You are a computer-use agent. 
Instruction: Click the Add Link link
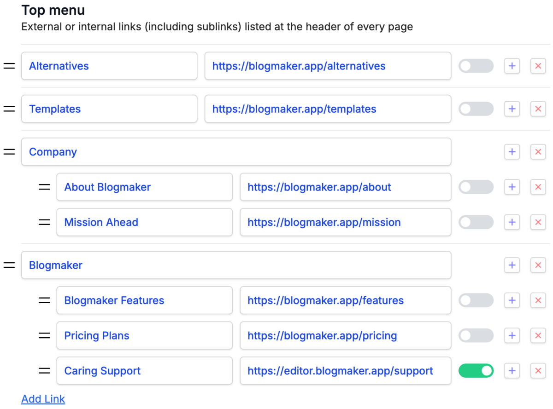(x=43, y=399)
